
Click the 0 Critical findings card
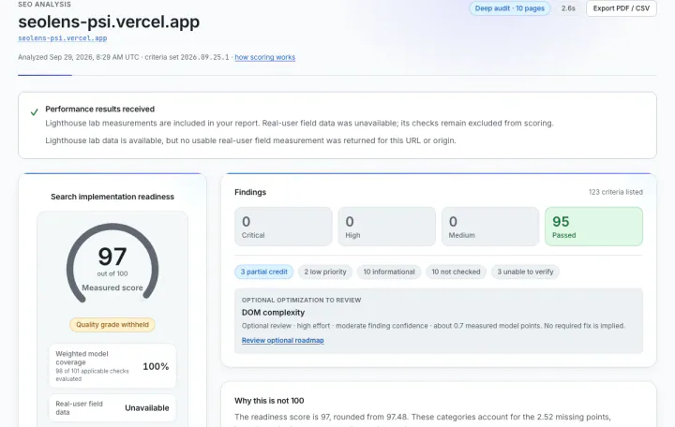coord(283,227)
